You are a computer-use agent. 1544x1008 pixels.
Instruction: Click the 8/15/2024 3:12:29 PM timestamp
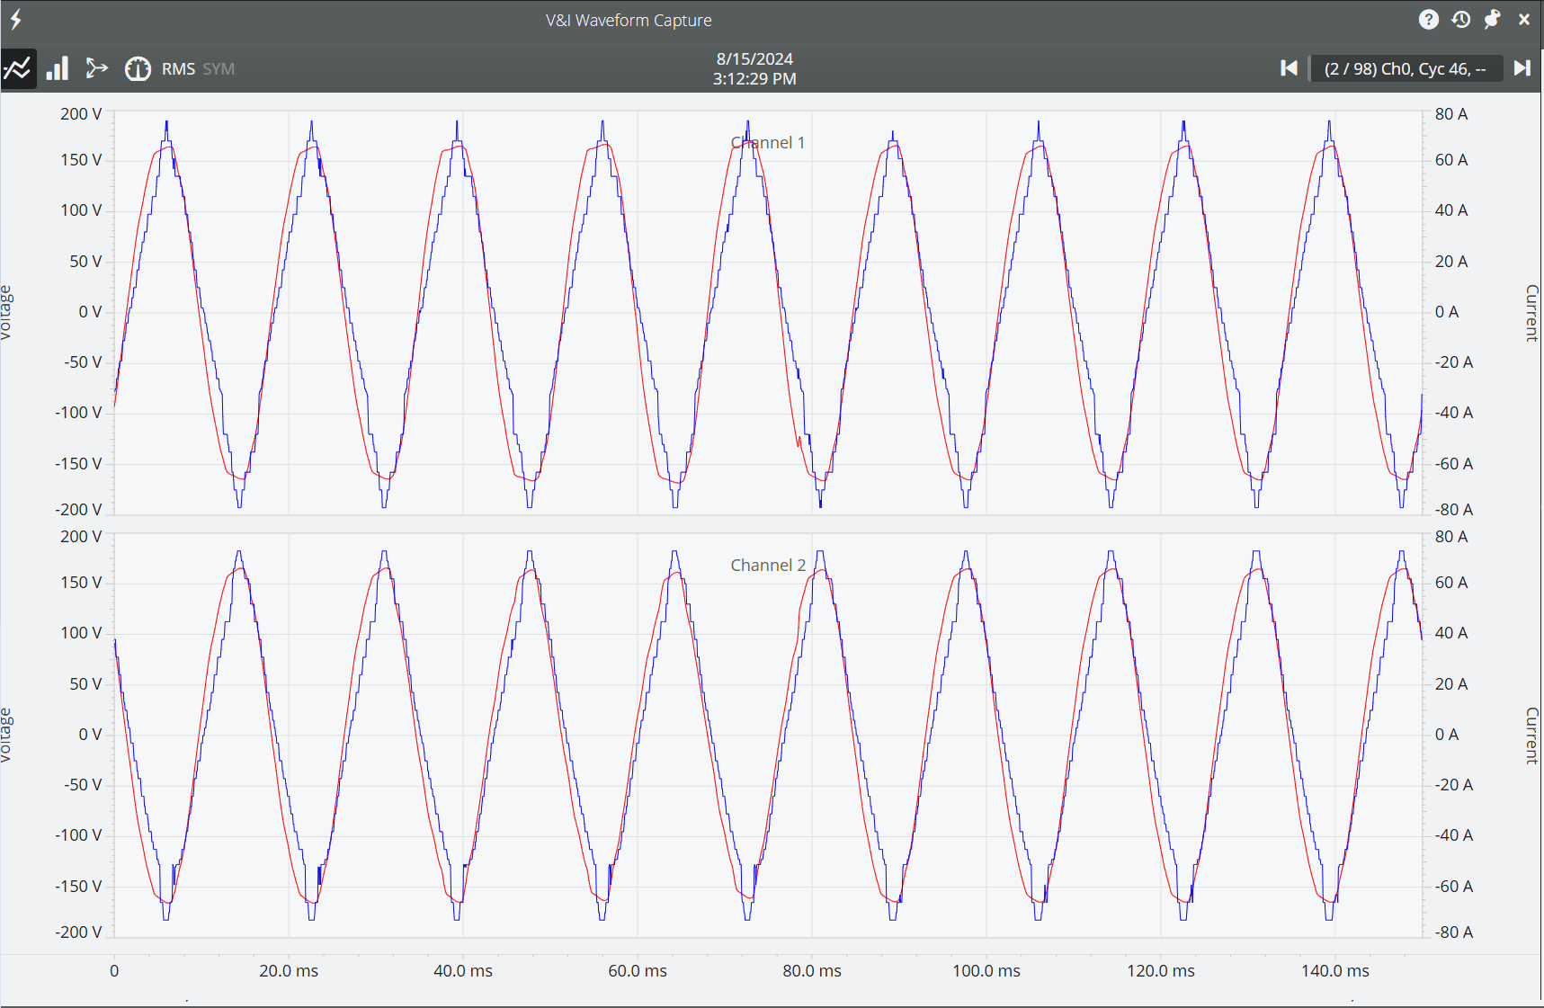click(x=754, y=68)
